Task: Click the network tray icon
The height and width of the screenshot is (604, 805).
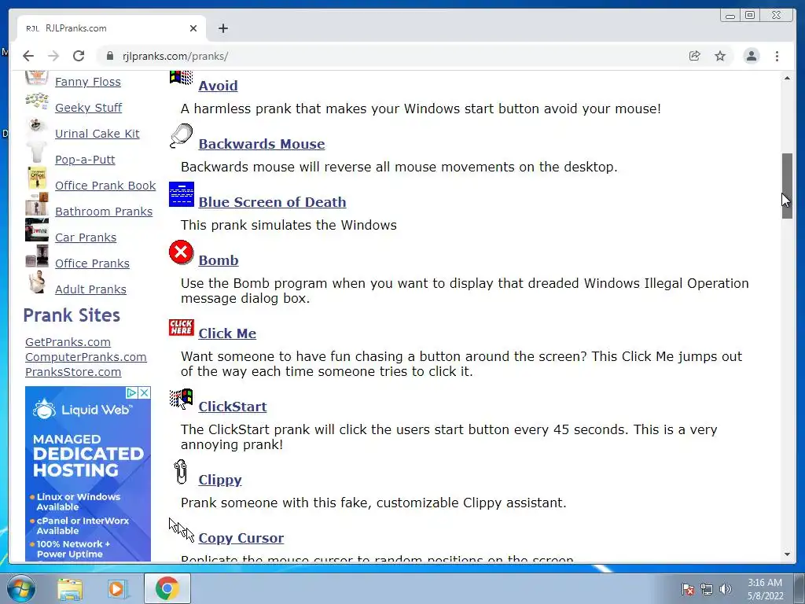Action: pos(707,589)
